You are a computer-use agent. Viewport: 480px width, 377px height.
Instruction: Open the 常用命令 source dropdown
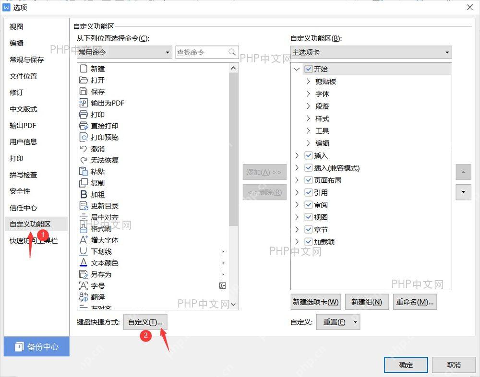pyautogui.click(x=124, y=52)
